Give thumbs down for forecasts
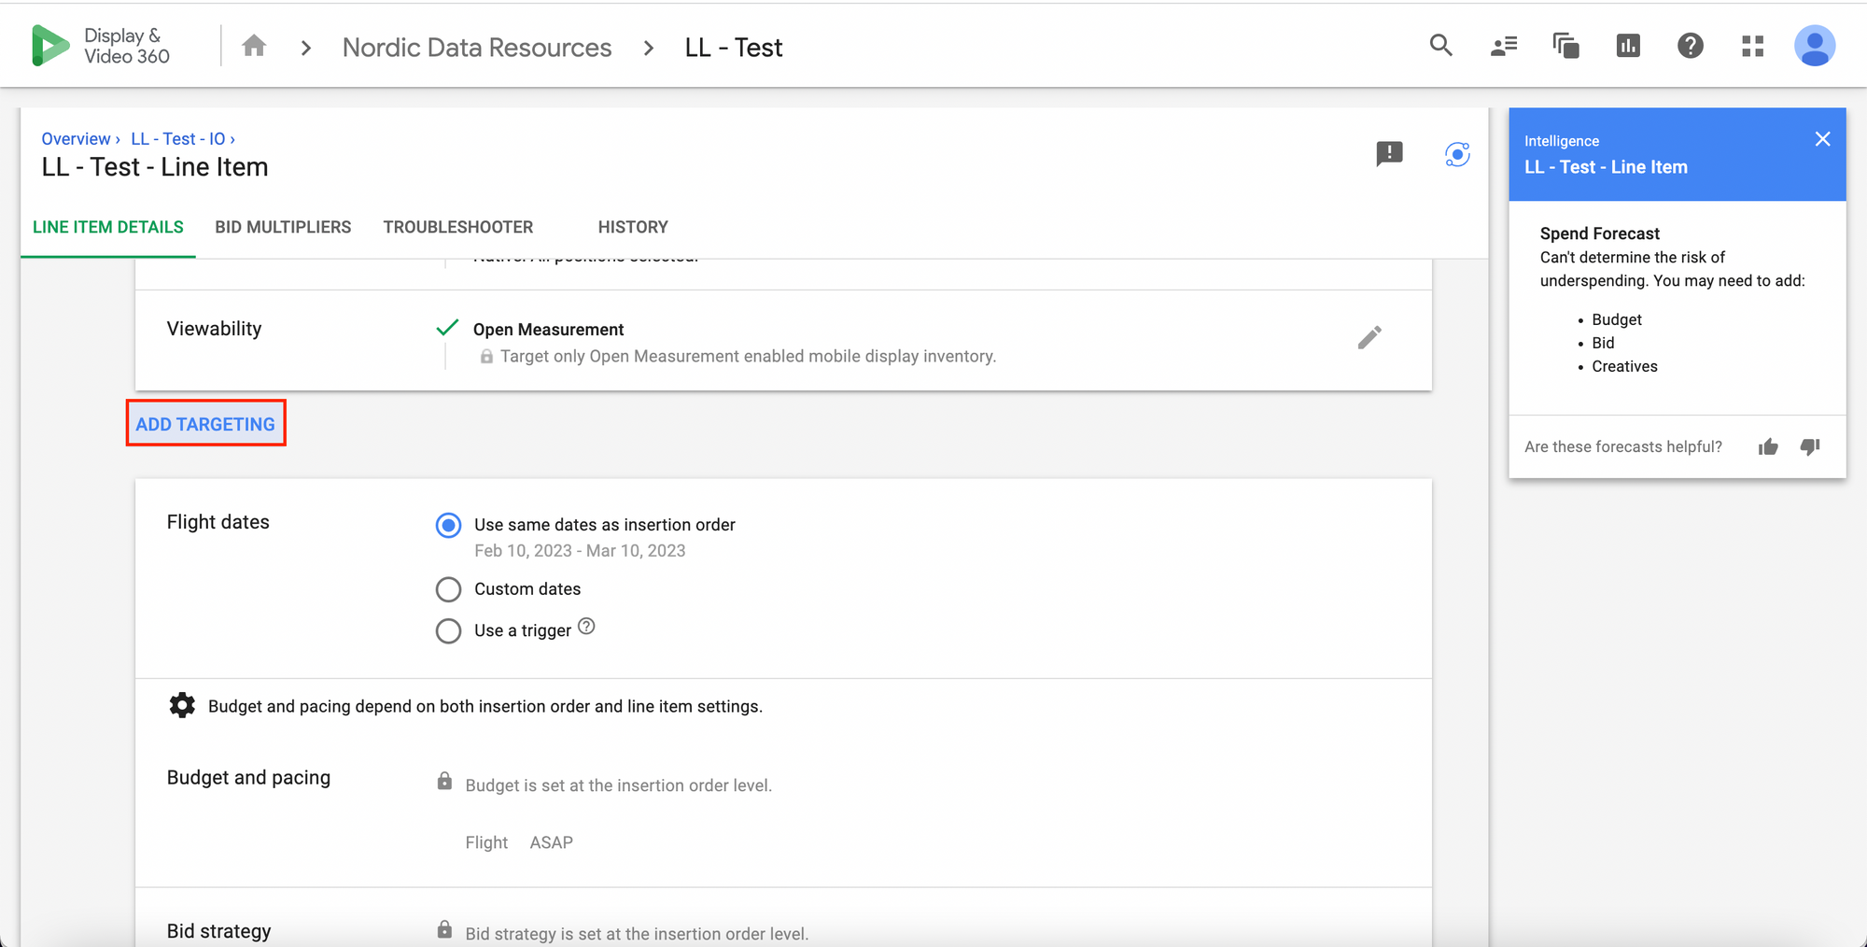The image size is (1867, 947). 1810,447
